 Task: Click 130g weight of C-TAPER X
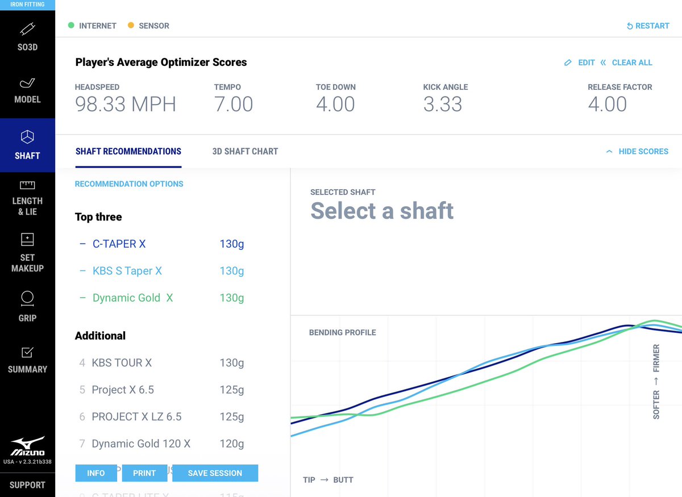[x=232, y=244]
